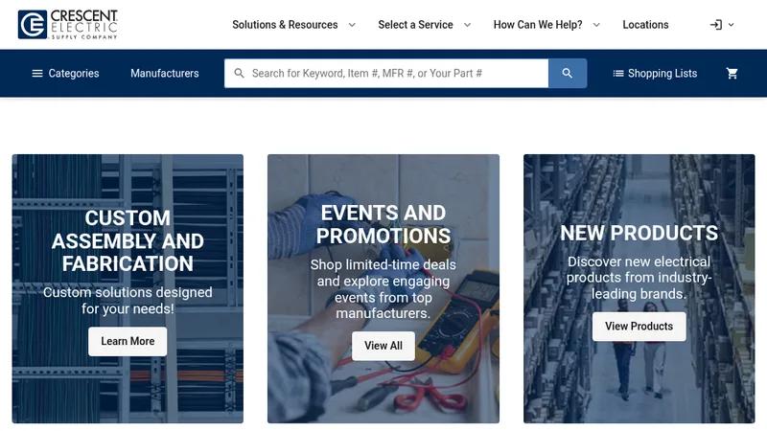This screenshot has width=767, height=431.
Task: Open Shopping Lists
Action: (655, 74)
